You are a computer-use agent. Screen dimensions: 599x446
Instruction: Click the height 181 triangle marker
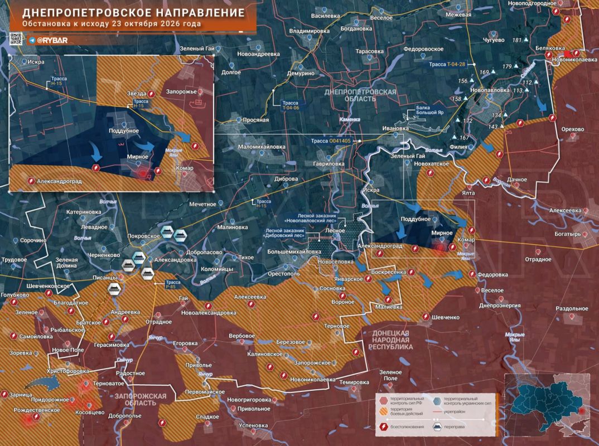coord(526,40)
